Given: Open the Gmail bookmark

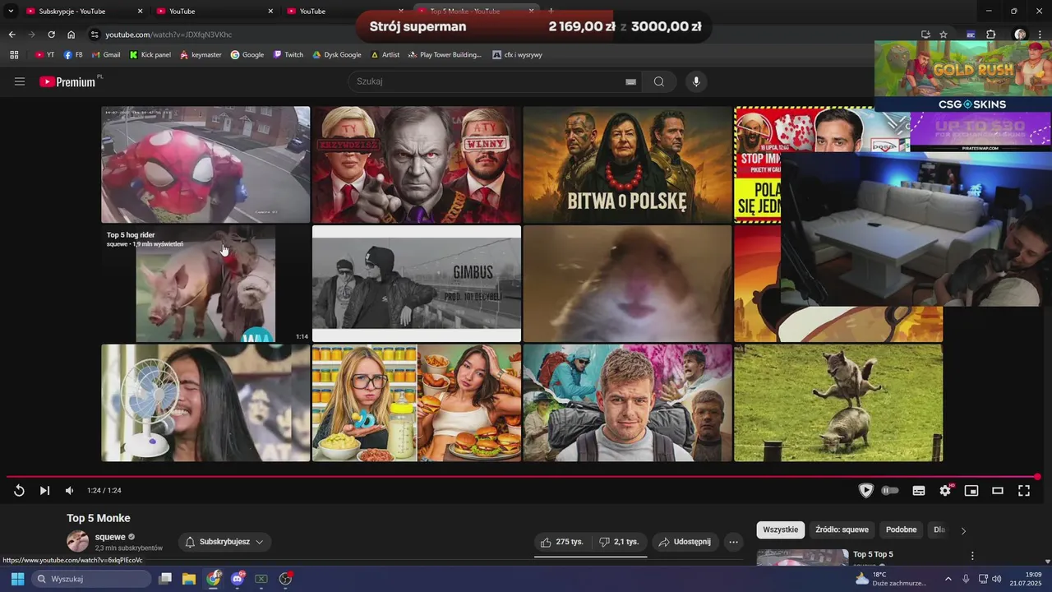Looking at the screenshot, I should (106, 55).
